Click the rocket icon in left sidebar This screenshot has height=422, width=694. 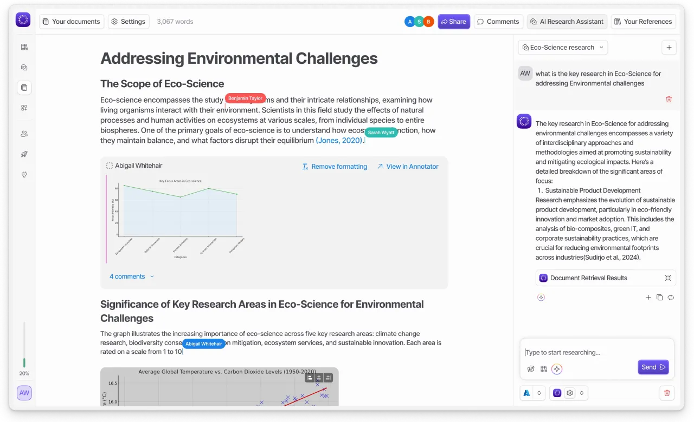[x=24, y=154]
